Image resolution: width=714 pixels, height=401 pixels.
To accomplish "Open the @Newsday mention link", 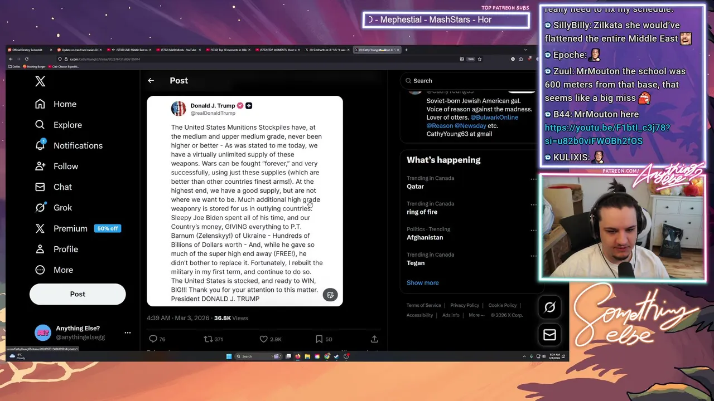I will click(x=470, y=126).
